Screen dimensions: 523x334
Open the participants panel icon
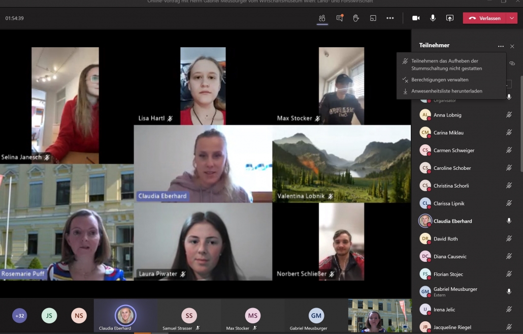click(322, 18)
